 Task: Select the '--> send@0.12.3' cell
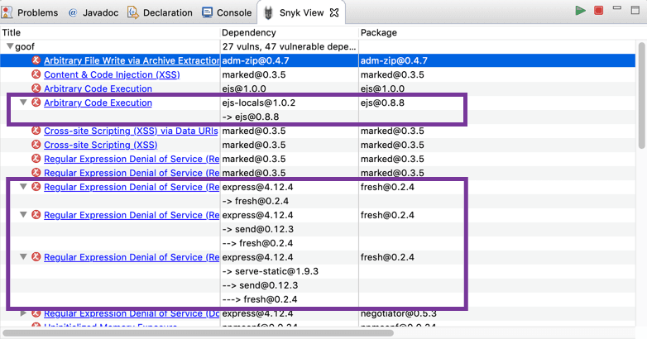click(x=290, y=285)
